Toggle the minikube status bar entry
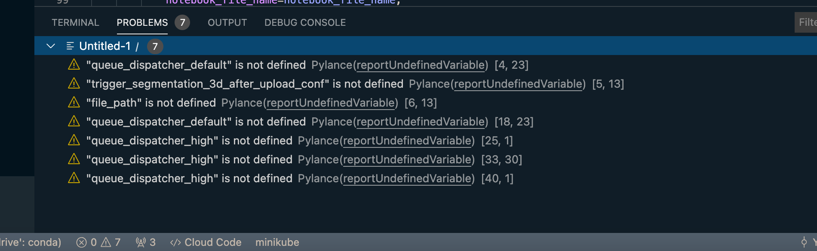 point(277,242)
